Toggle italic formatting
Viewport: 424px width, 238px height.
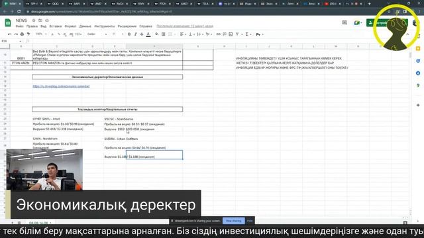click(x=135, y=34)
